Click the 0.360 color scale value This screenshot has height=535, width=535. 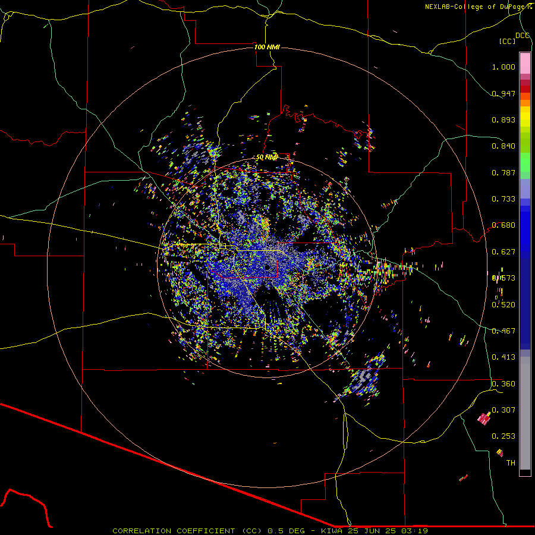point(503,384)
